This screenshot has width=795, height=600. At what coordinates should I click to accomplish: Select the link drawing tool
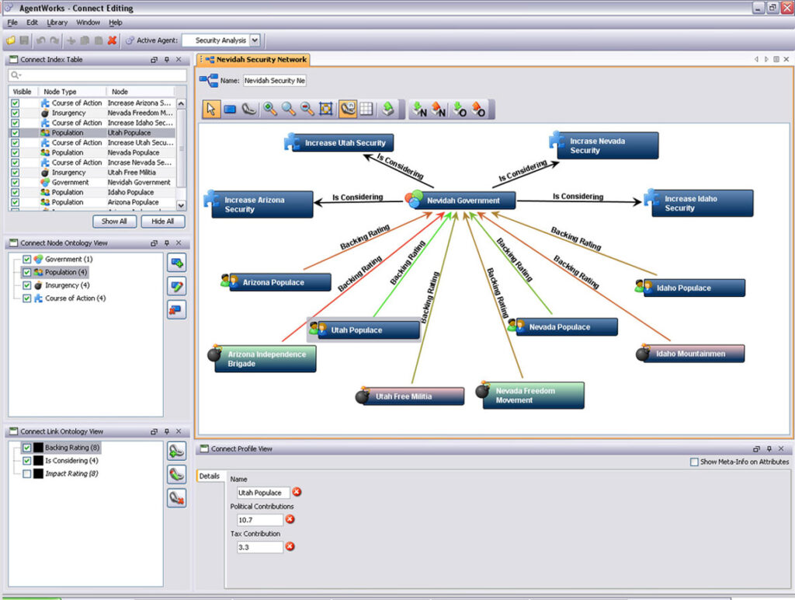point(249,109)
